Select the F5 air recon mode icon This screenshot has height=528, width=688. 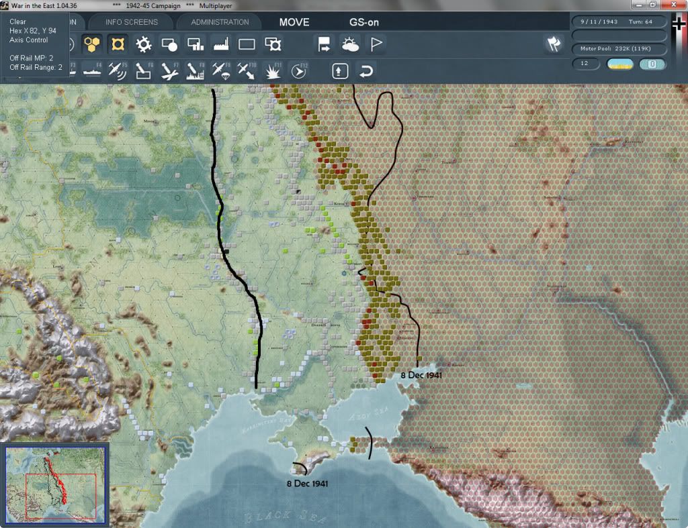click(x=118, y=70)
